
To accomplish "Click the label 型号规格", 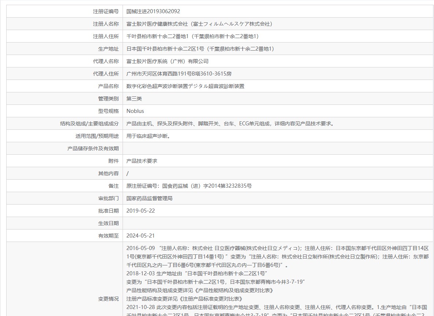I will 108,111.
